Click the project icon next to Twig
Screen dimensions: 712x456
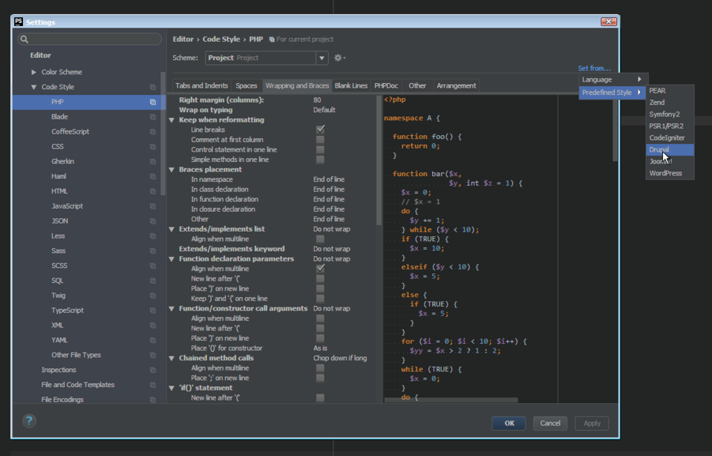tap(153, 296)
